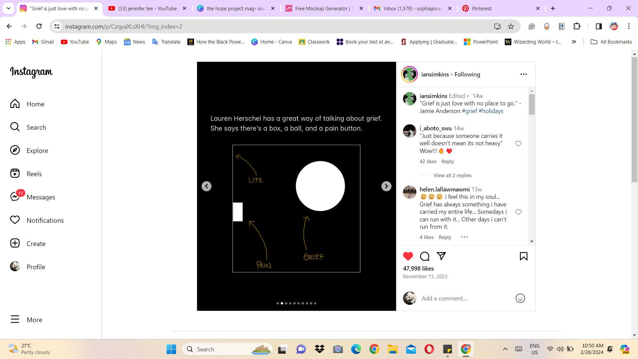This screenshot has height=359, width=638.
Task: Reply to helen.lallawmawmi's comment
Action: pos(445,237)
